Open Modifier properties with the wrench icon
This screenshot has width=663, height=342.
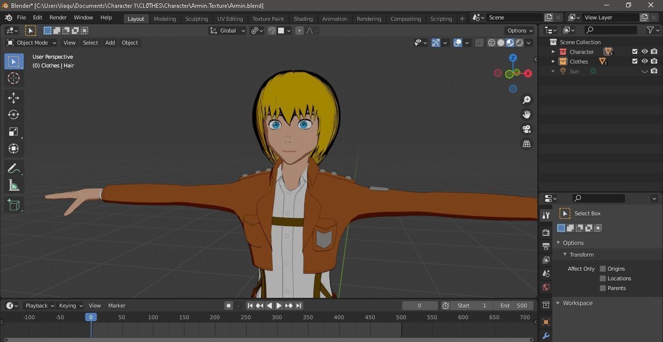(546, 335)
